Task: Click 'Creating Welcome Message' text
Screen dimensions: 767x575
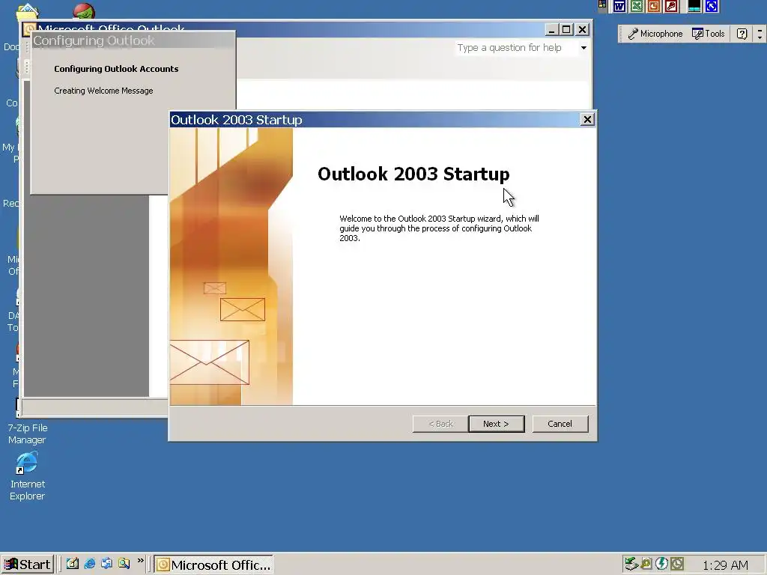Action: (103, 91)
